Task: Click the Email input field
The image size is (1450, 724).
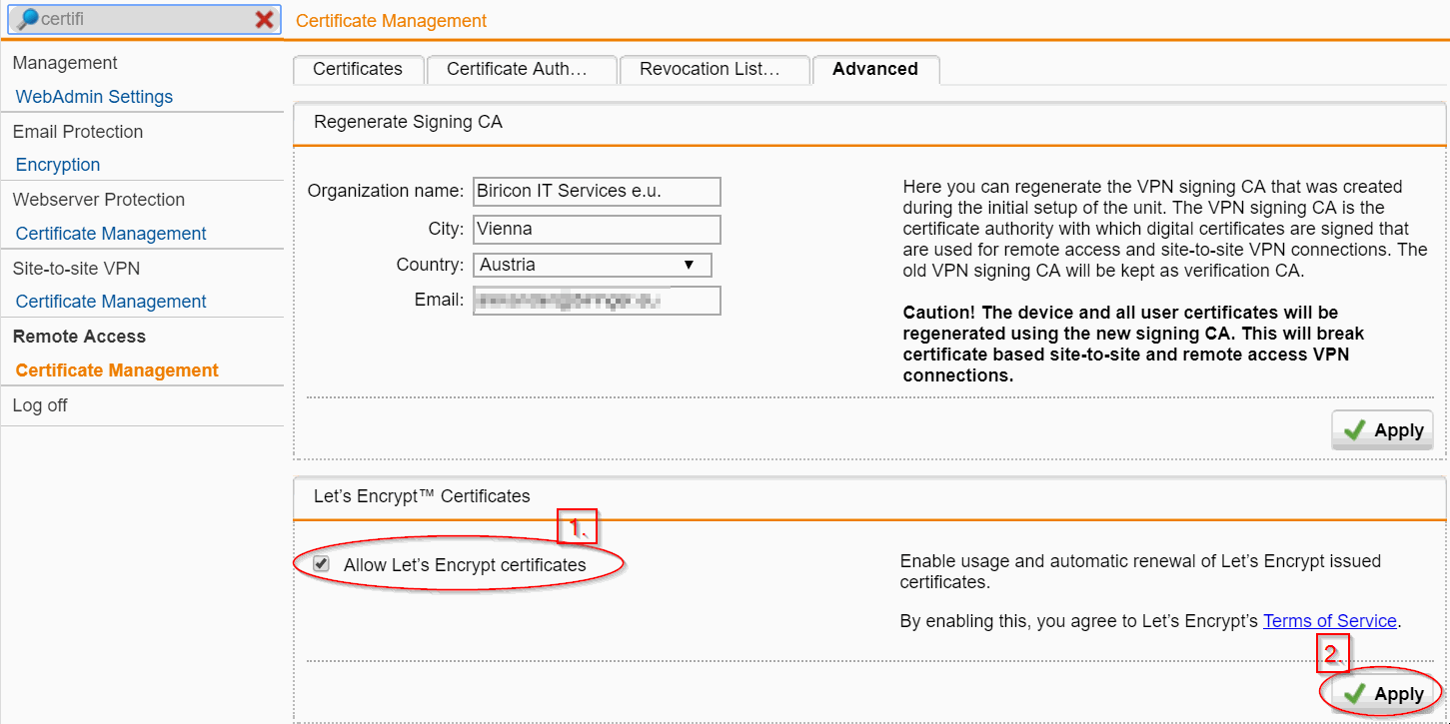Action: point(597,301)
